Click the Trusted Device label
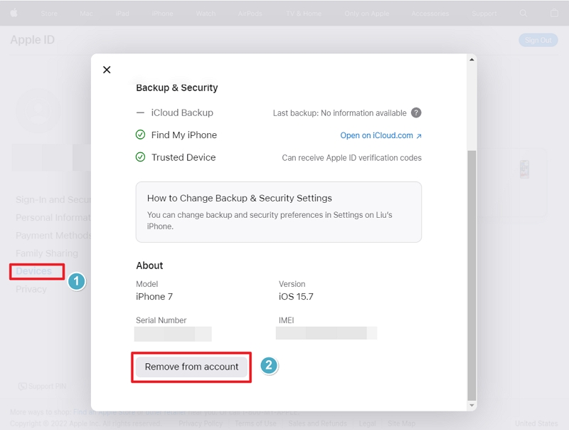Viewport: 569px width, 430px height. coord(184,157)
